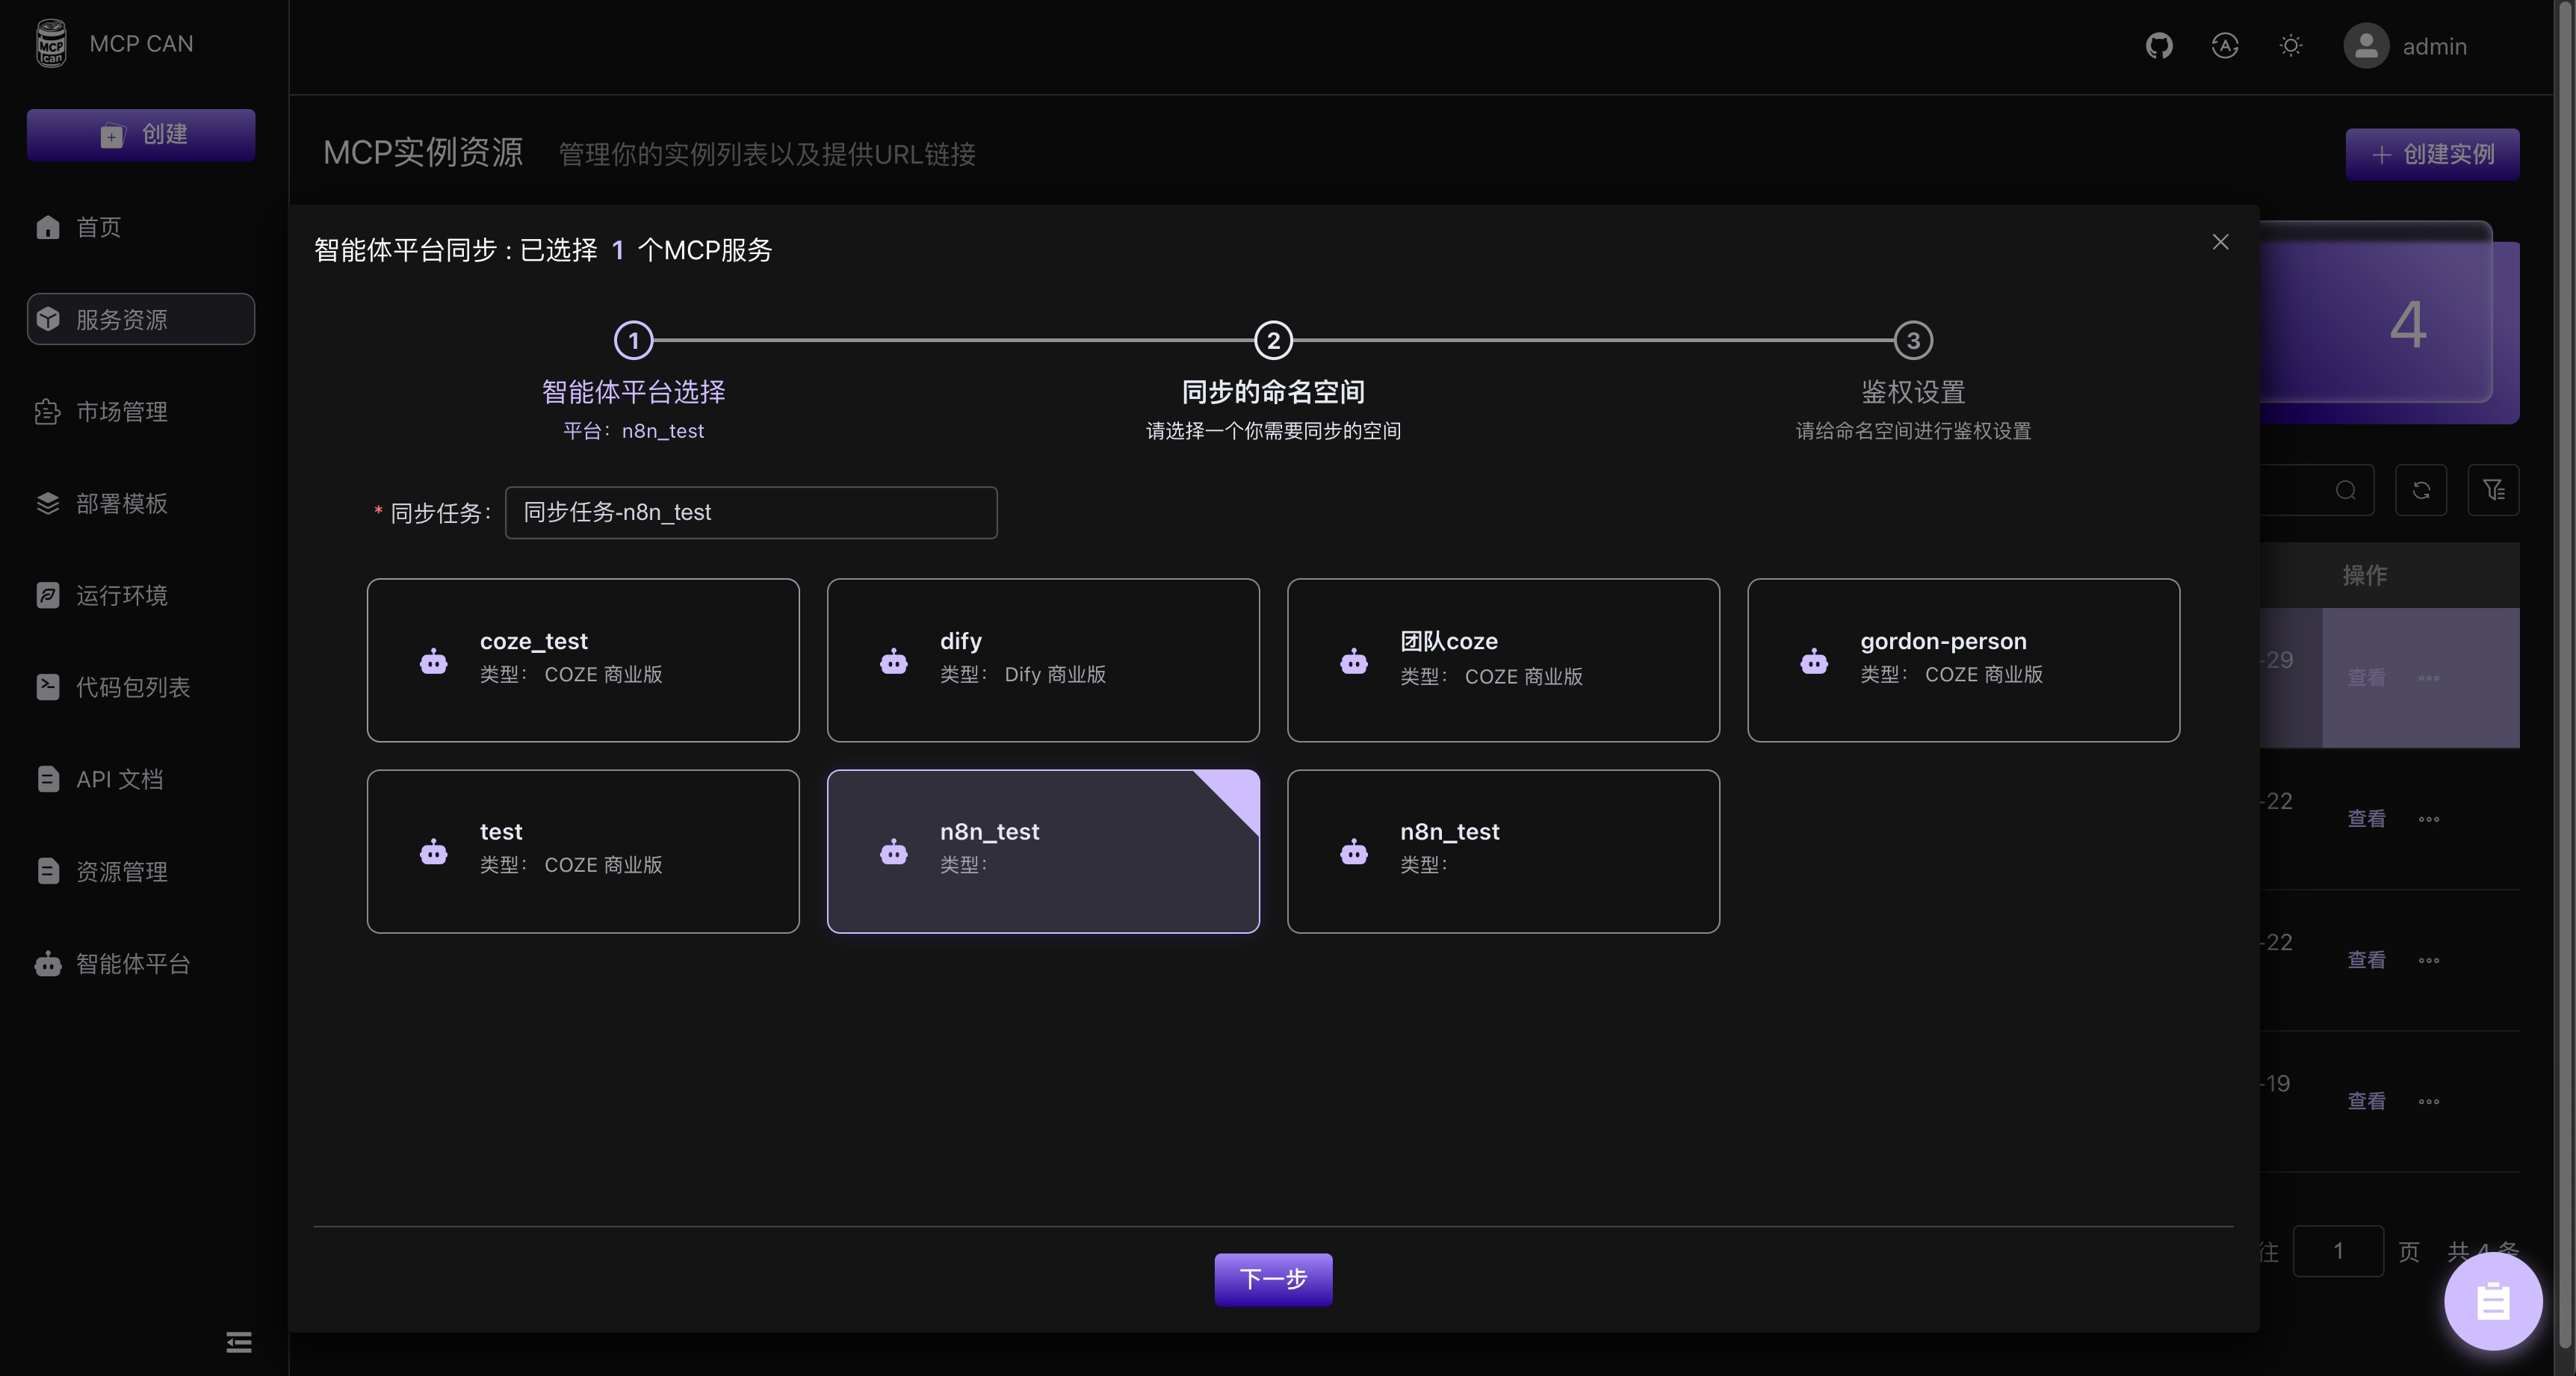Viewport: 2576px width, 1376px height.
Task: Click the 创建 button in sidebar
Action: pyautogui.click(x=141, y=135)
